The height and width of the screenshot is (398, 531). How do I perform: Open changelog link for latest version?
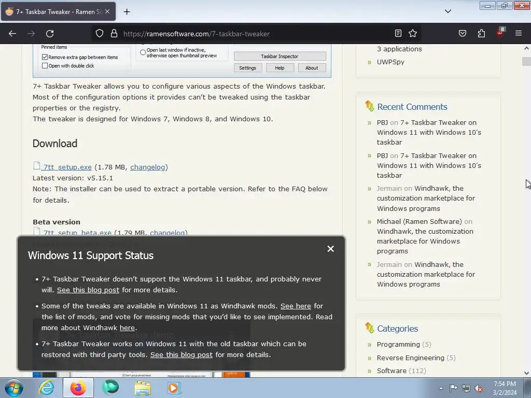point(148,167)
